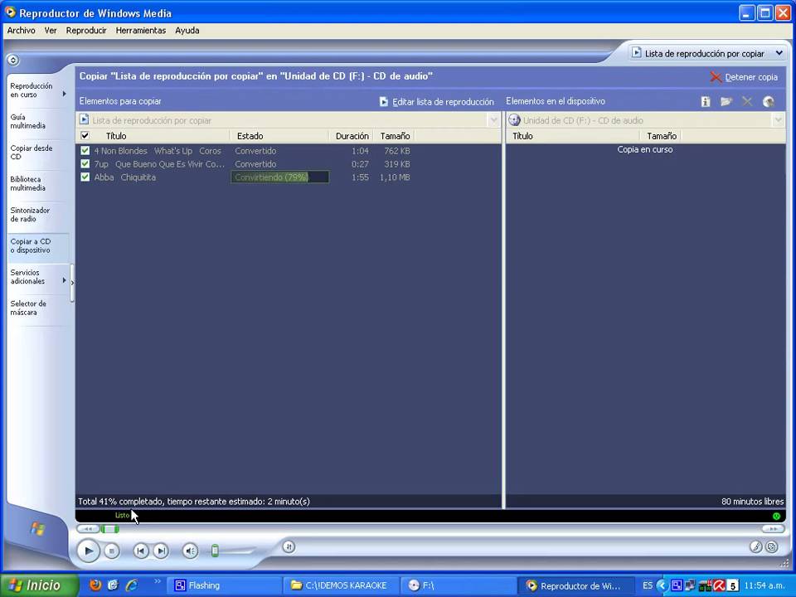Open the Archivo menu
This screenshot has height=597, width=796.
(x=22, y=31)
